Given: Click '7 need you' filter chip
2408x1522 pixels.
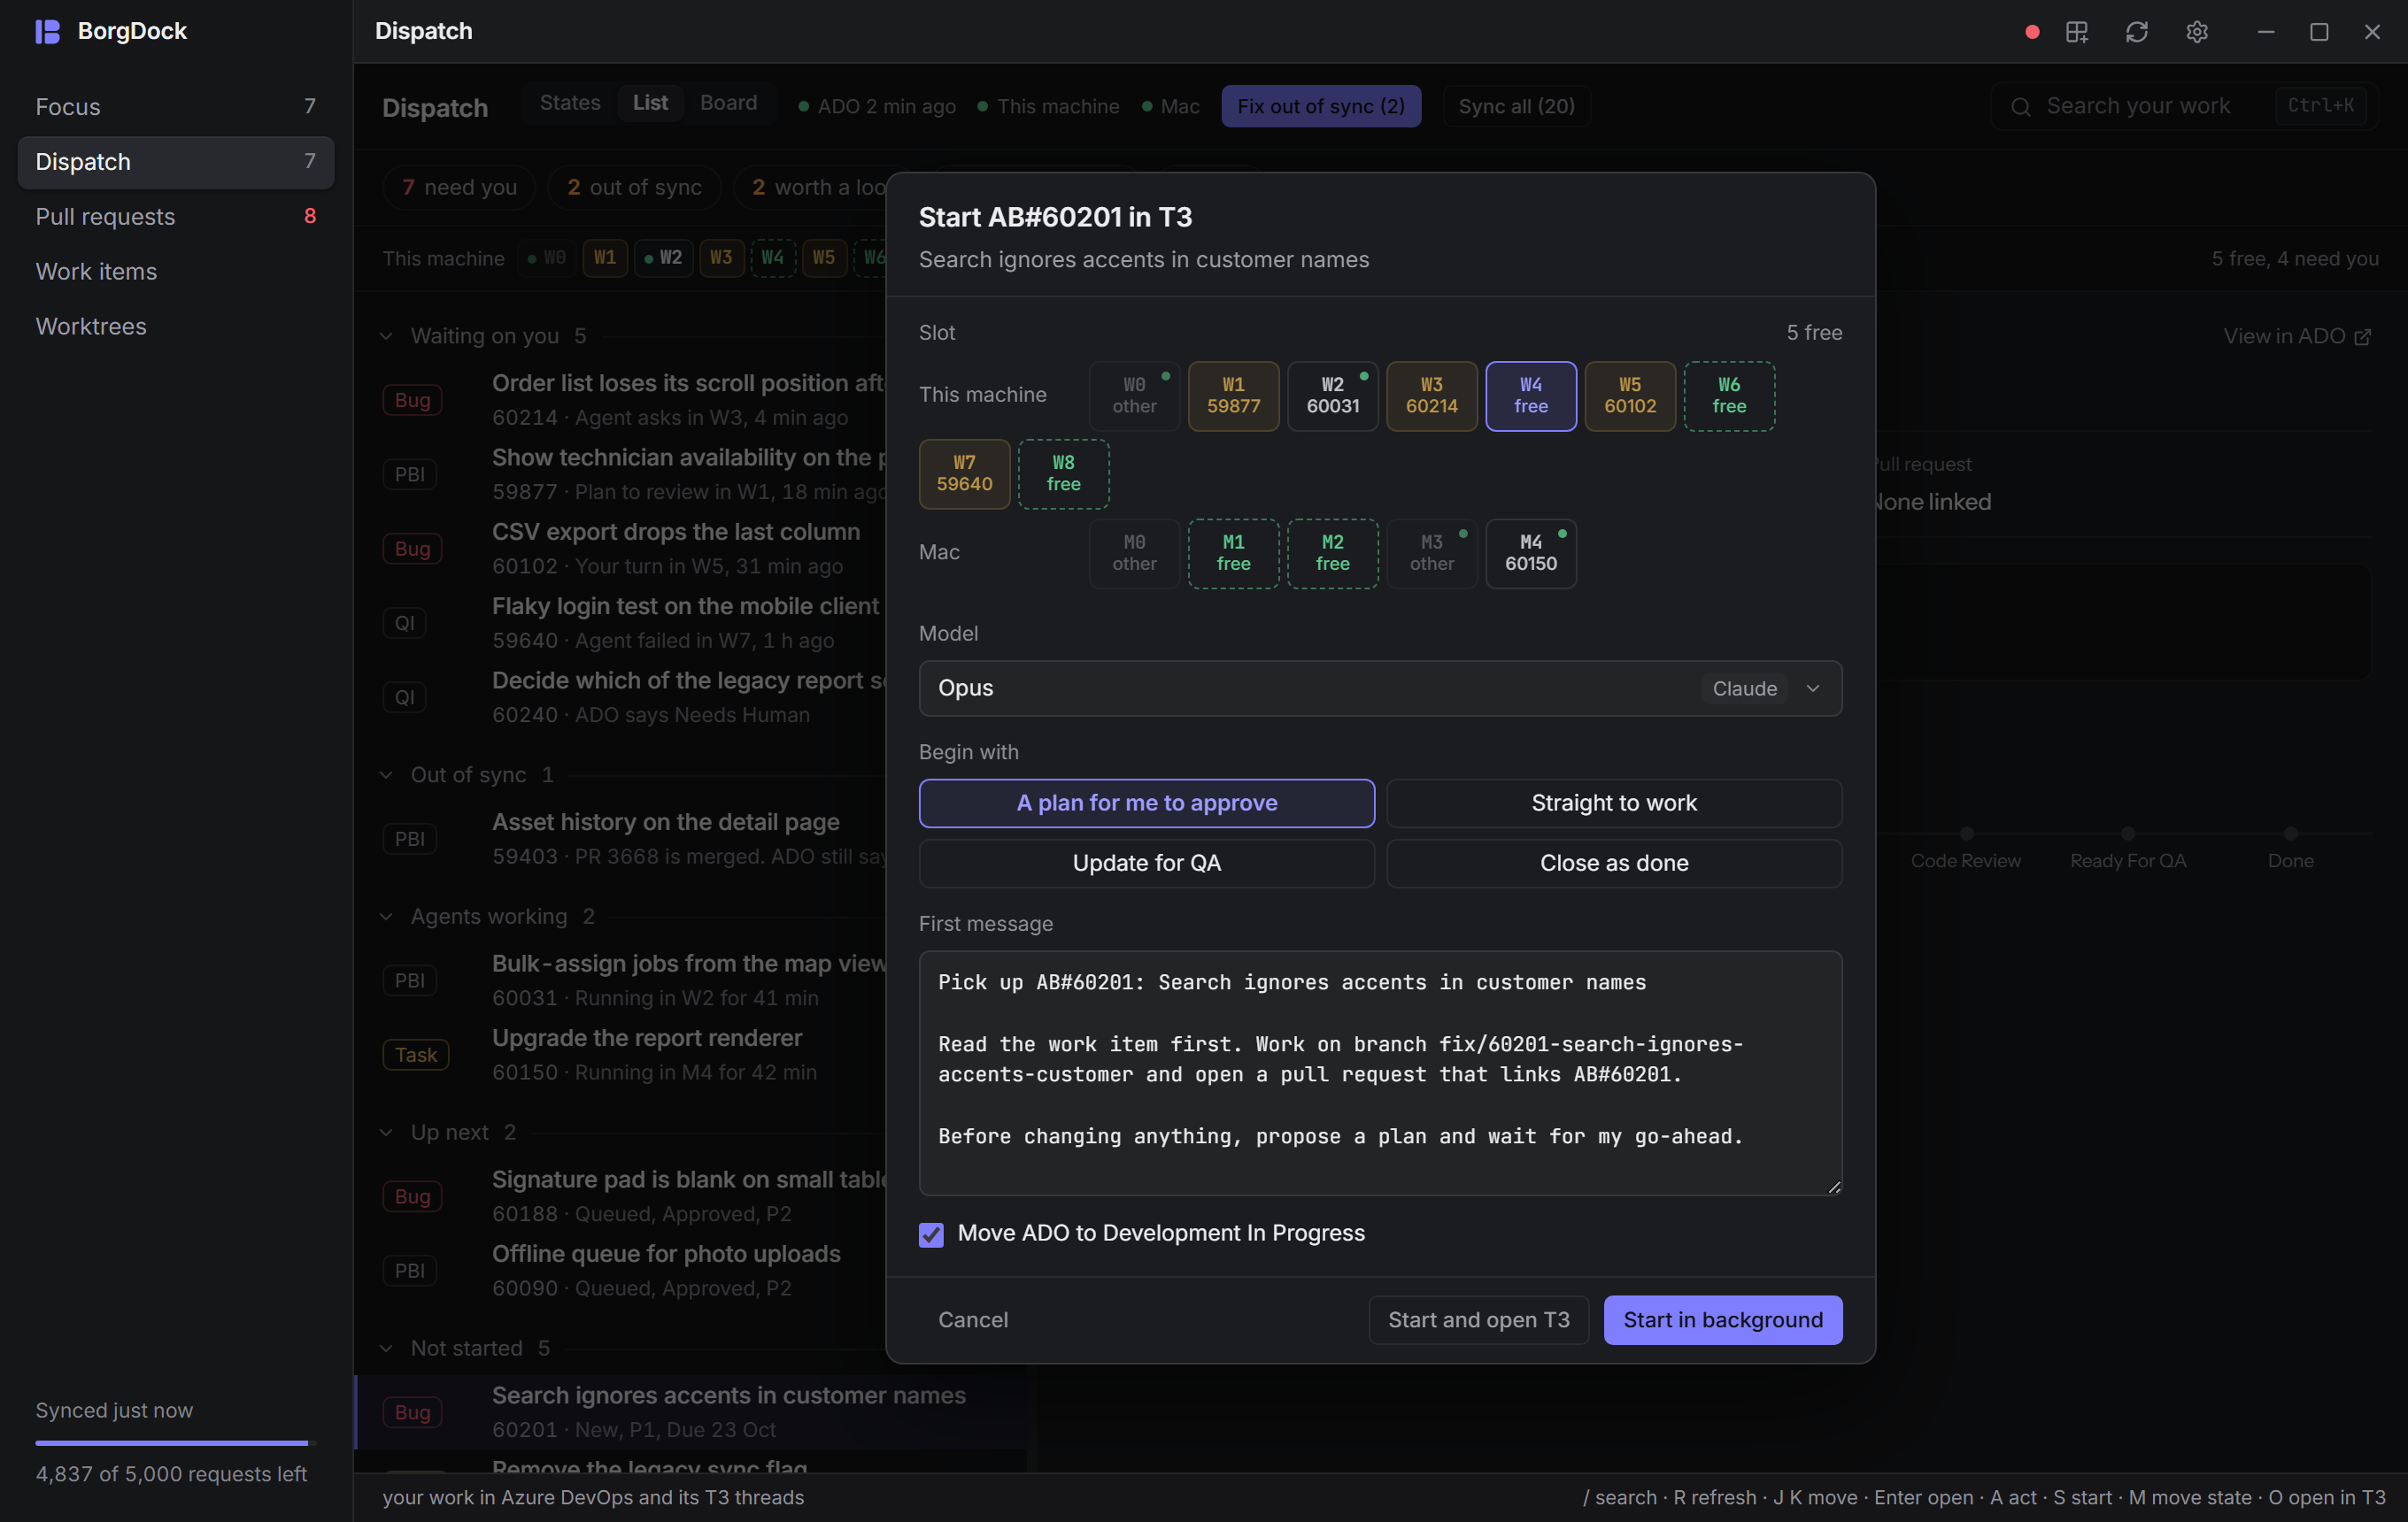Looking at the screenshot, I should tap(459, 187).
